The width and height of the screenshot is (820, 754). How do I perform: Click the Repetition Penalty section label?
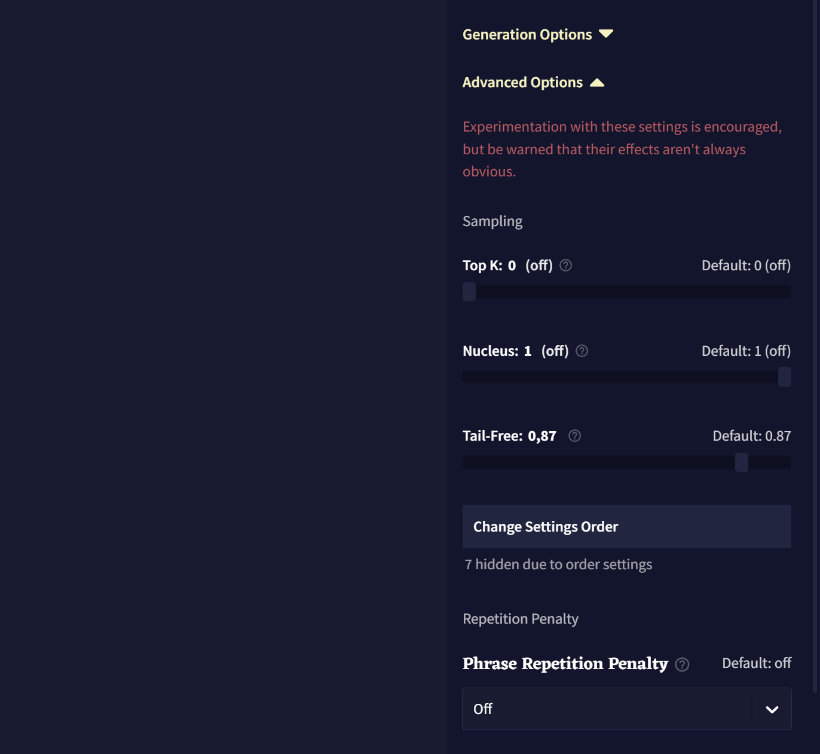pos(520,619)
